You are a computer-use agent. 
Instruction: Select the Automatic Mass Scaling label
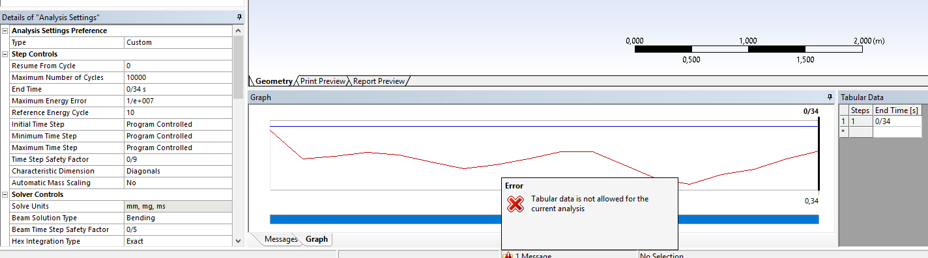point(51,183)
